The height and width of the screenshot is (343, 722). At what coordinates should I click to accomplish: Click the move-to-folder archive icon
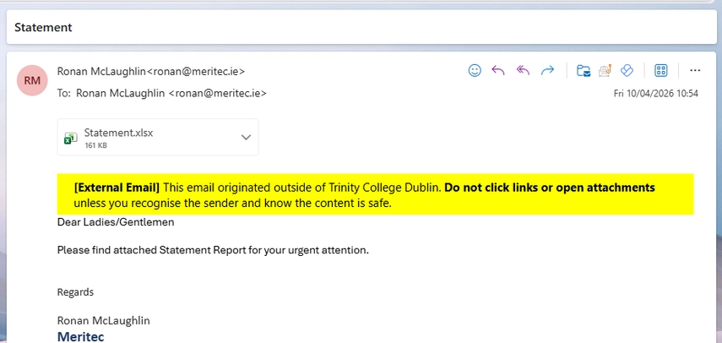tap(584, 71)
